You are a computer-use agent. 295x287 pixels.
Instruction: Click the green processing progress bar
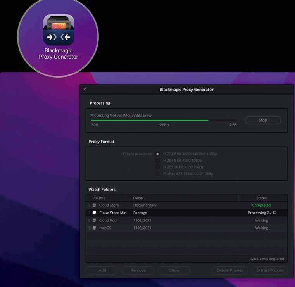pyautogui.click(x=164, y=120)
